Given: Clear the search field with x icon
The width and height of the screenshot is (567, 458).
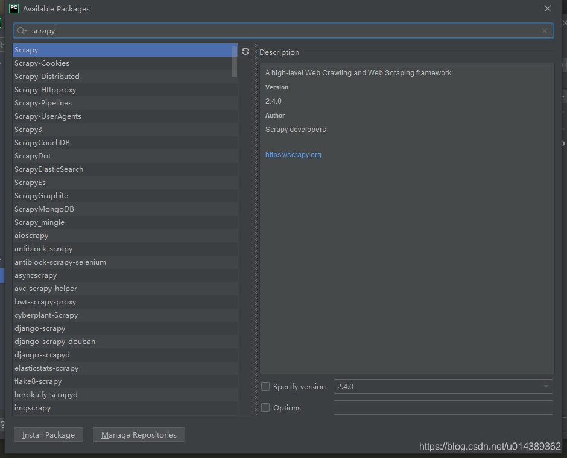Looking at the screenshot, I should pyautogui.click(x=545, y=31).
